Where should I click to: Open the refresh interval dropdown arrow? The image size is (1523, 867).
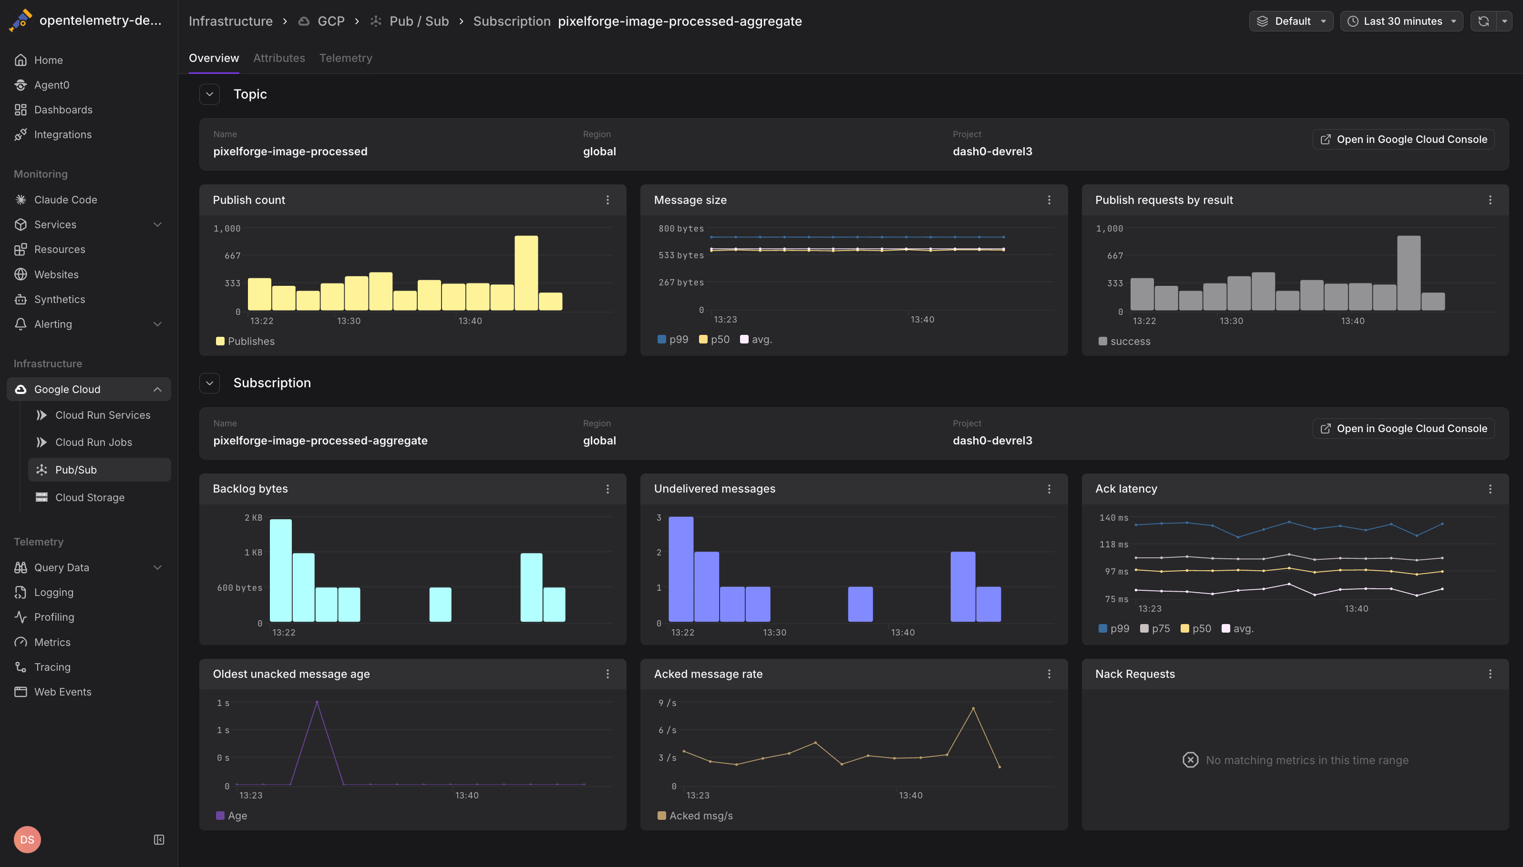[x=1504, y=21]
